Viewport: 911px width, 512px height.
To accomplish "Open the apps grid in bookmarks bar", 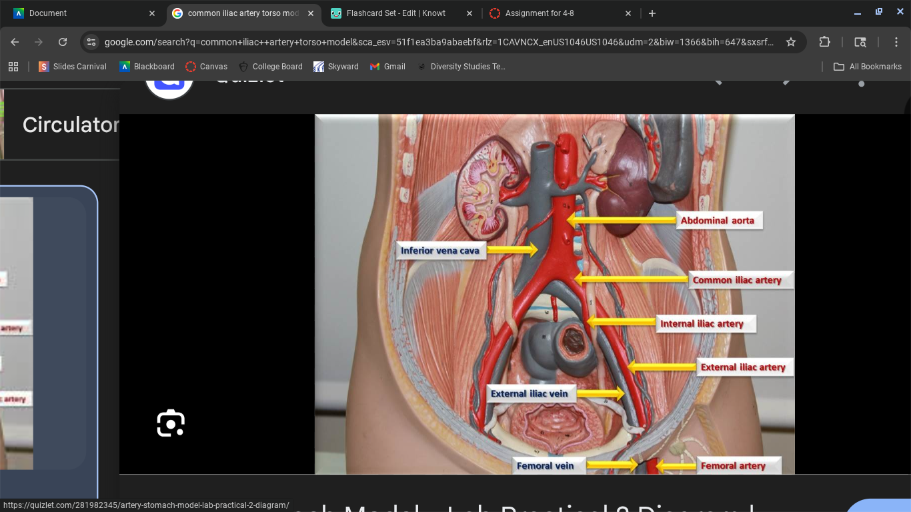I will click(13, 67).
